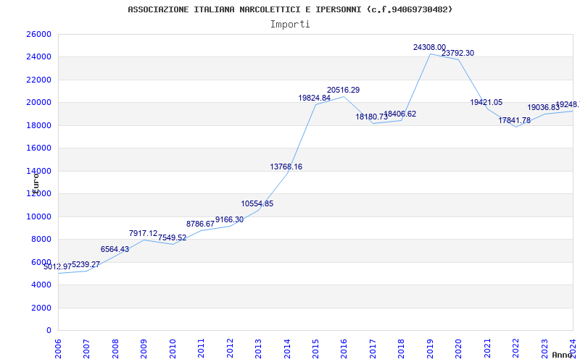Select the 19421.05 data label
This screenshot has width=580, height=362.
click(x=486, y=103)
